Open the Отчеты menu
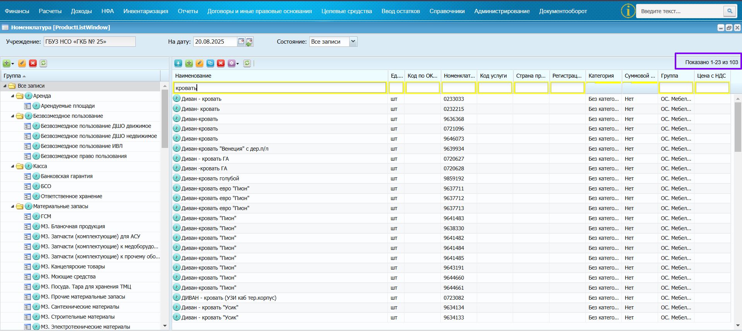The width and height of the screenshot is (742, 331). tap(188, 11)
